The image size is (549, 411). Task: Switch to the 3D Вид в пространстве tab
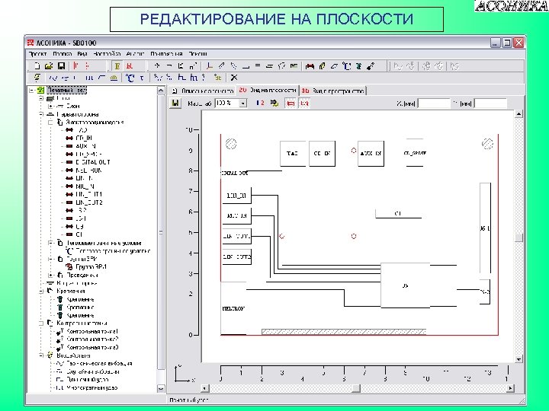pyautogui.click(x=333, y=91)
